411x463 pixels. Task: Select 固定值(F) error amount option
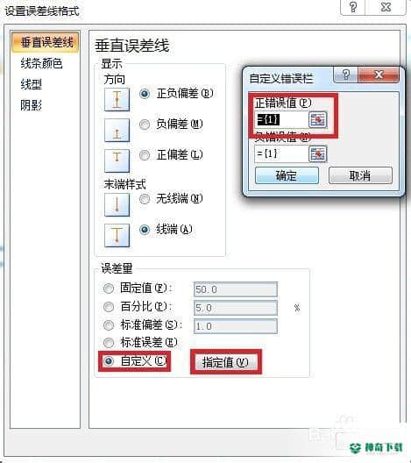(x=109, y=288)
